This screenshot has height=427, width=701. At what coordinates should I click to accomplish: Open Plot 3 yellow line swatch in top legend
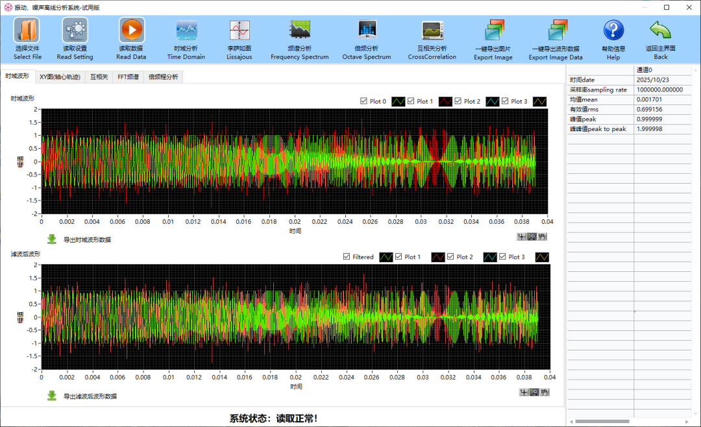pos(539,101)
